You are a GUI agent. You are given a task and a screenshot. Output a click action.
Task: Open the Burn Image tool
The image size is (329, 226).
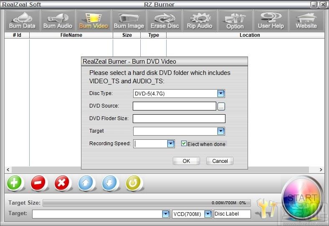click(x=129, y=21)
